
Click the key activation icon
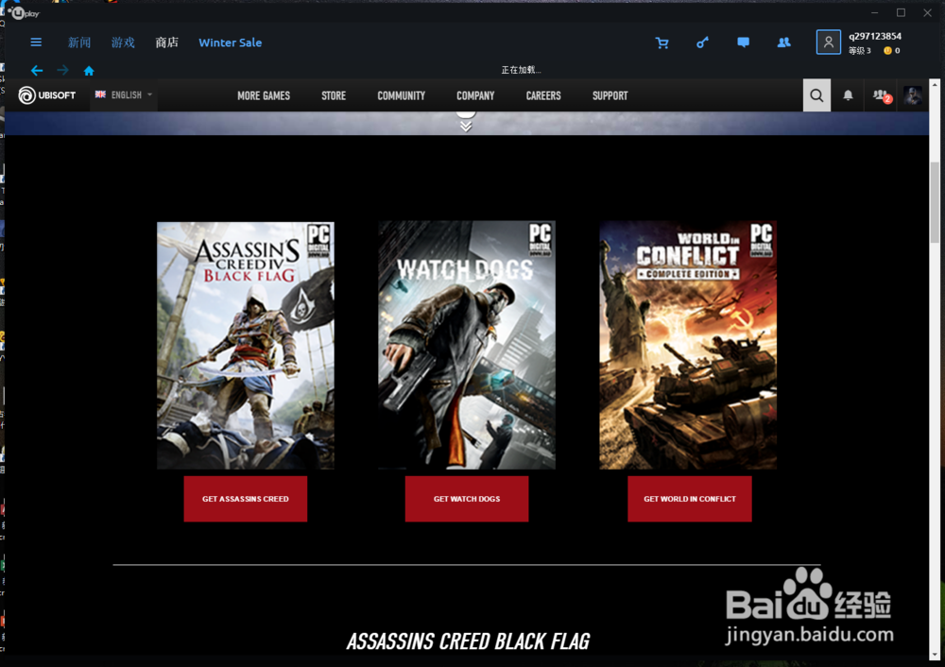(x=703, y=43)
